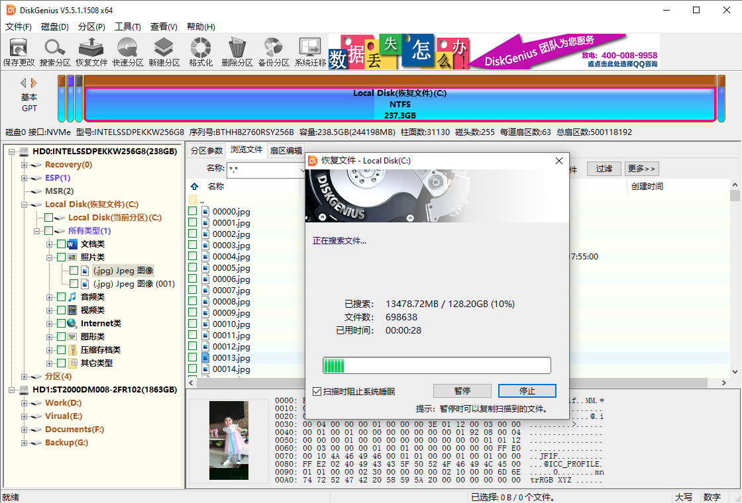Click the 名称 filter input field
This screenshot has width=742, height=503.
click(x=266, y=169)
